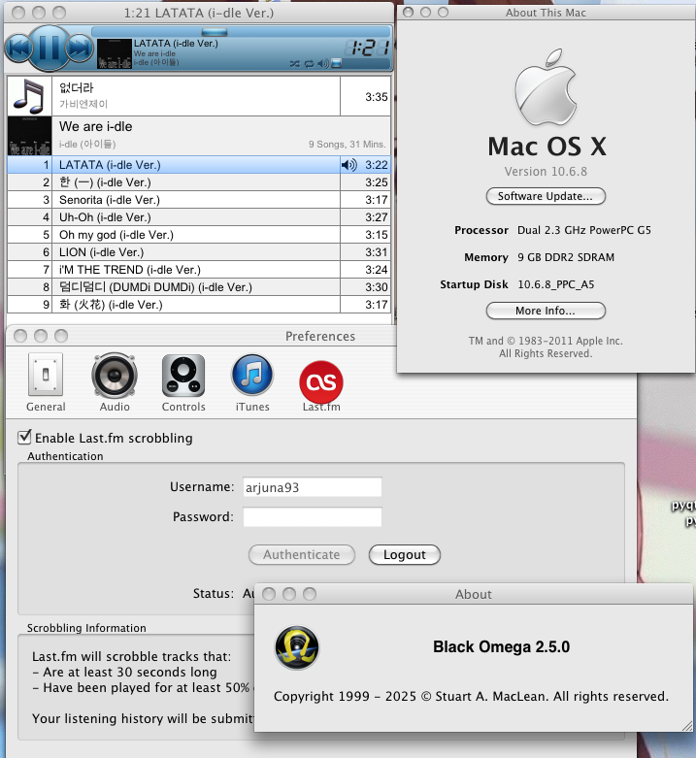The width and height of the screenshot is (696, 758).
Task: Open the Last.fm preferences pane
Action: [321, 385]
